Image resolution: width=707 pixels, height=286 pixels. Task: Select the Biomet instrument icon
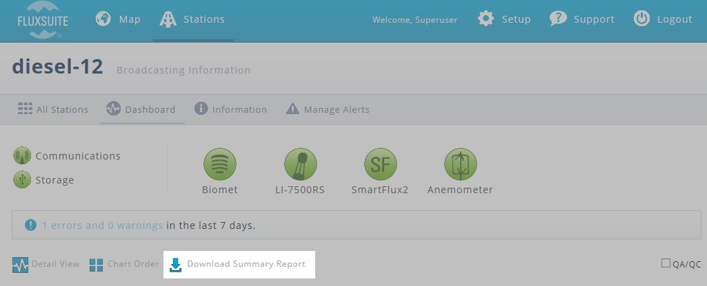pos(220,164)
